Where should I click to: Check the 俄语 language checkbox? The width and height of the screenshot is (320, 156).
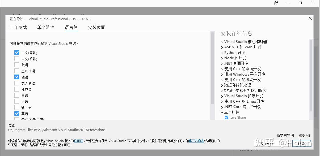click(17, 65)
